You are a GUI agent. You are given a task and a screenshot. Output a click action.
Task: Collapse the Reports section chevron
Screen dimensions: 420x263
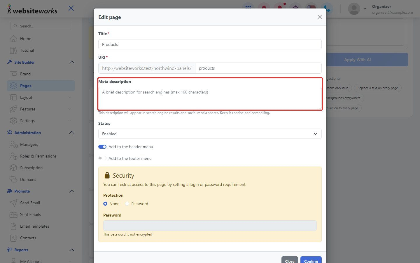pos(72,250)
